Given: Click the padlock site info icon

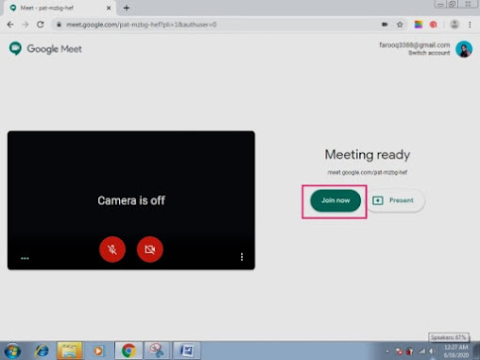Looking at the screenshot, I should [59, 25].
